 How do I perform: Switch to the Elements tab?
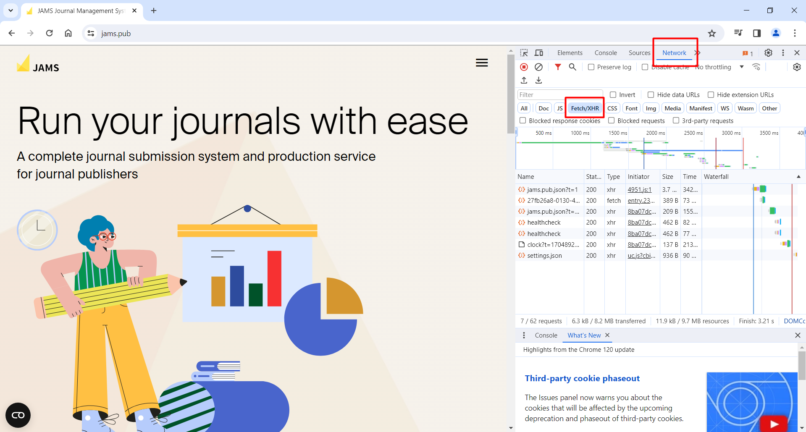[570, 53]
